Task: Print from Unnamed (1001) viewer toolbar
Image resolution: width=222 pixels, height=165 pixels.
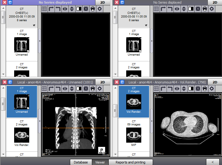Action: 93,89
